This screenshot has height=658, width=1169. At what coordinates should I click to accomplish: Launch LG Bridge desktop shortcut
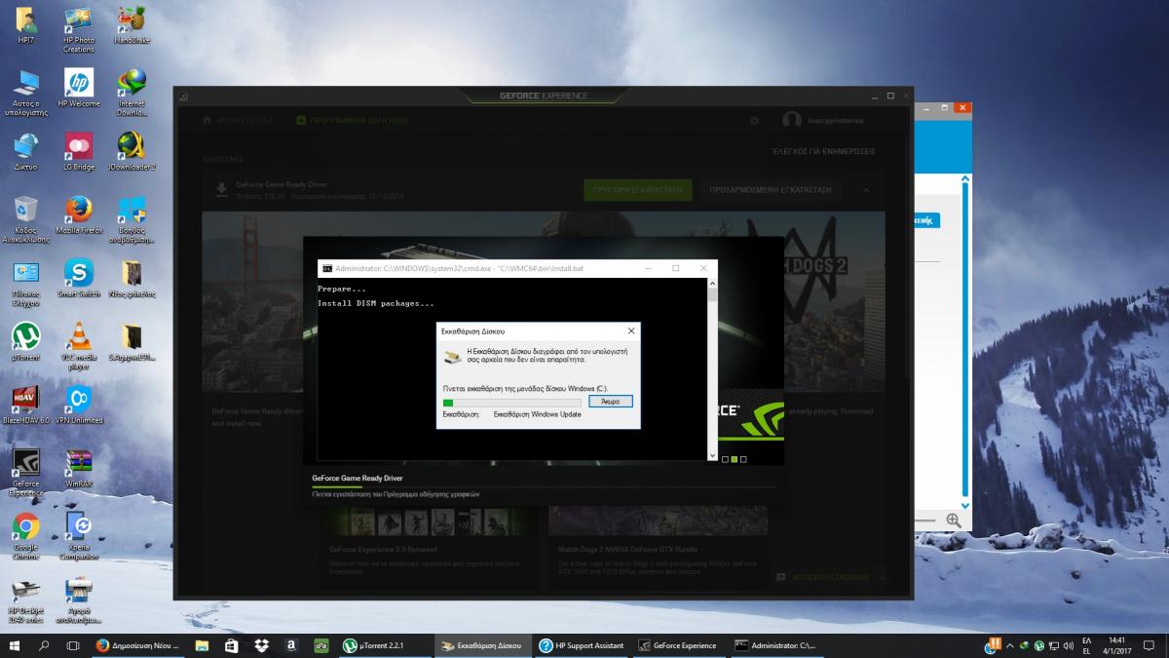(79, 152)
